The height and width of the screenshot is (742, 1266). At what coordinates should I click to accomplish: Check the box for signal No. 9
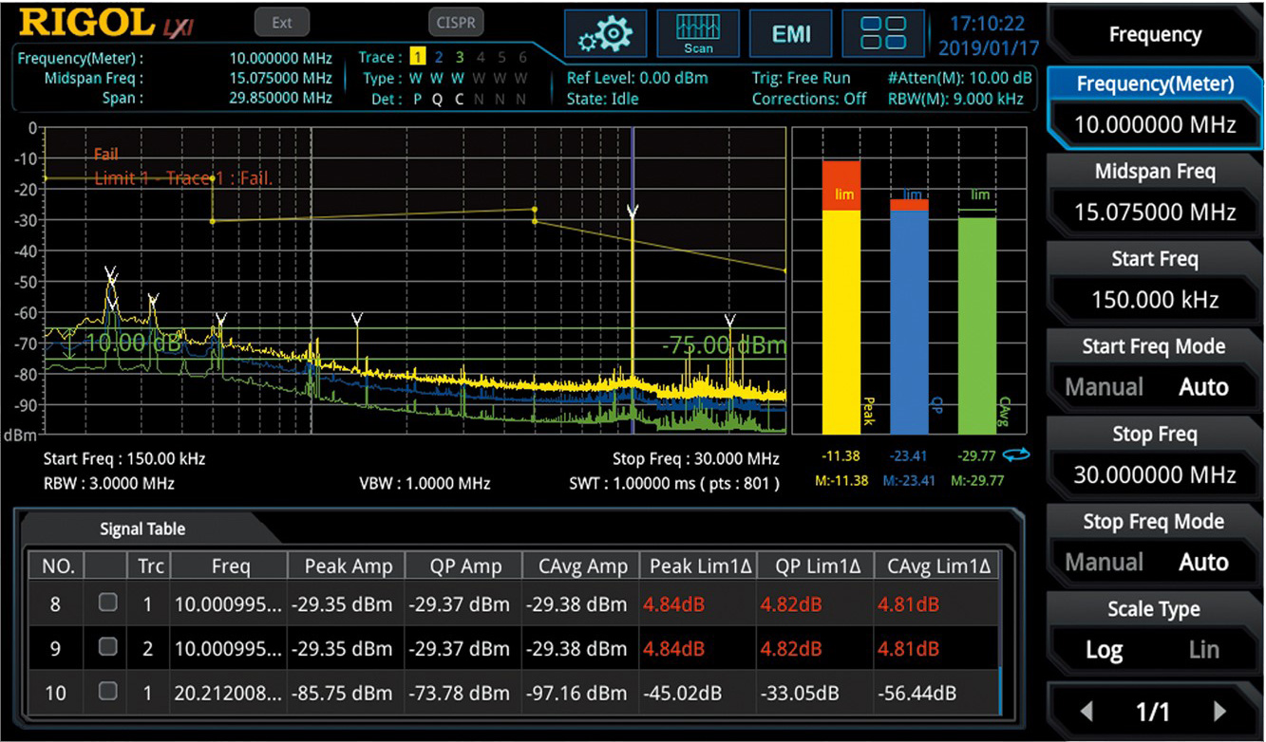[108, 648]
